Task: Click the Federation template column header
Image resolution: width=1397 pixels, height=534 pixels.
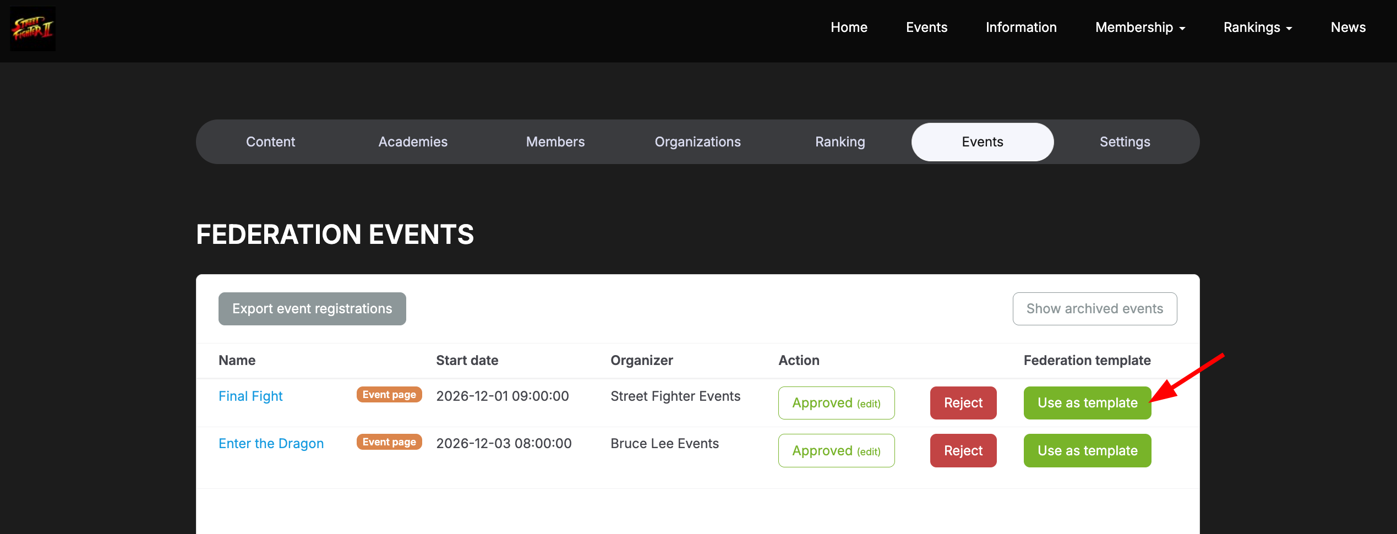Action: point(1087,361)
